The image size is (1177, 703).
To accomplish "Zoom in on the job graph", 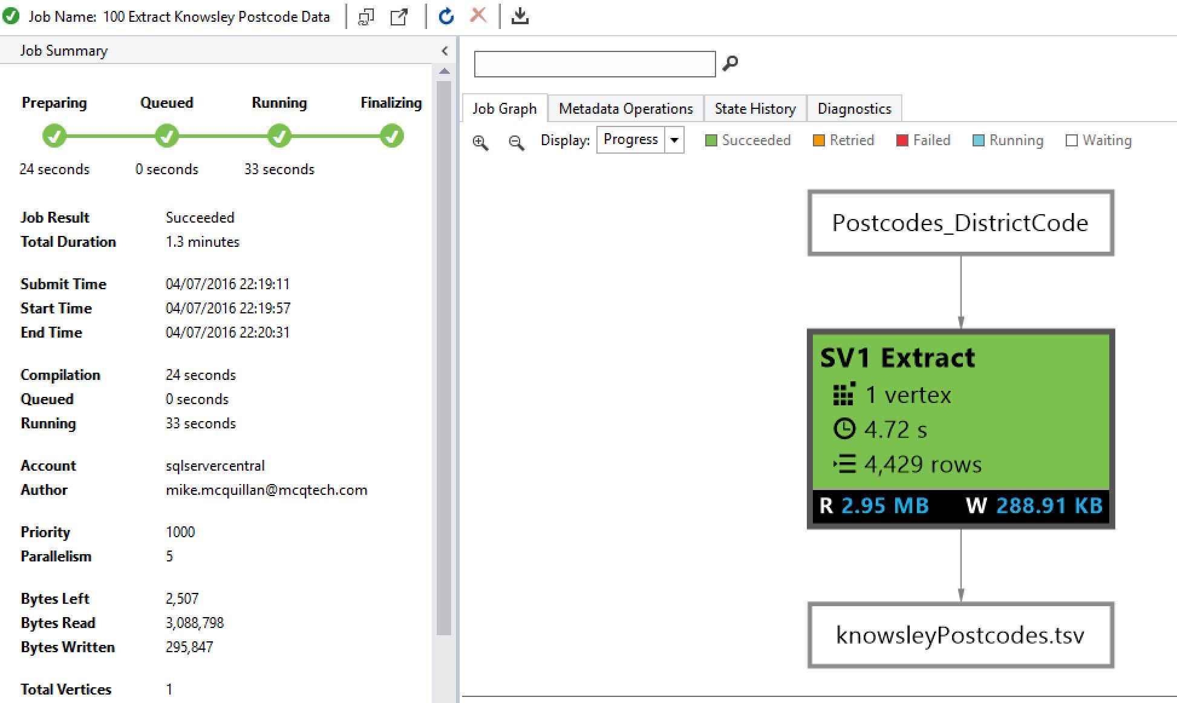I will pyautogui.click(x=480, y=142).
